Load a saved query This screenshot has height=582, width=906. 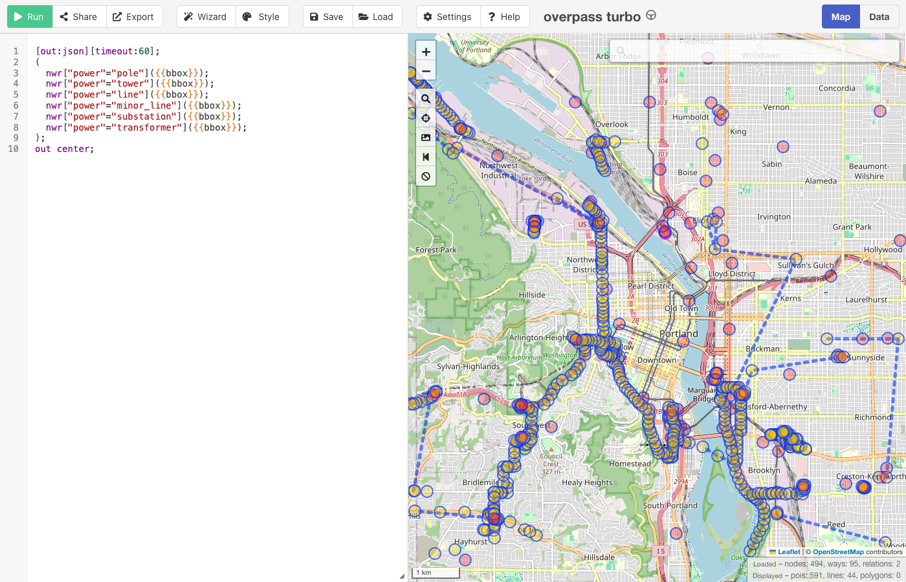click(x=377, y=17)
